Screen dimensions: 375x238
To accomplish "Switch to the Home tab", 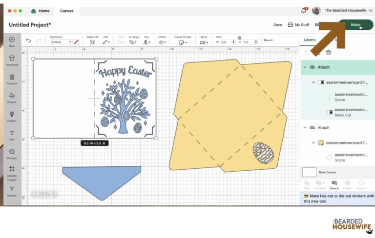I will (x=41, y=11).
